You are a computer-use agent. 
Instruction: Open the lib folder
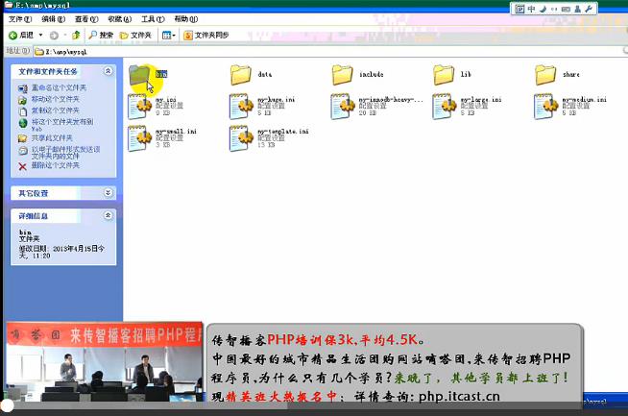click(444, 75)
